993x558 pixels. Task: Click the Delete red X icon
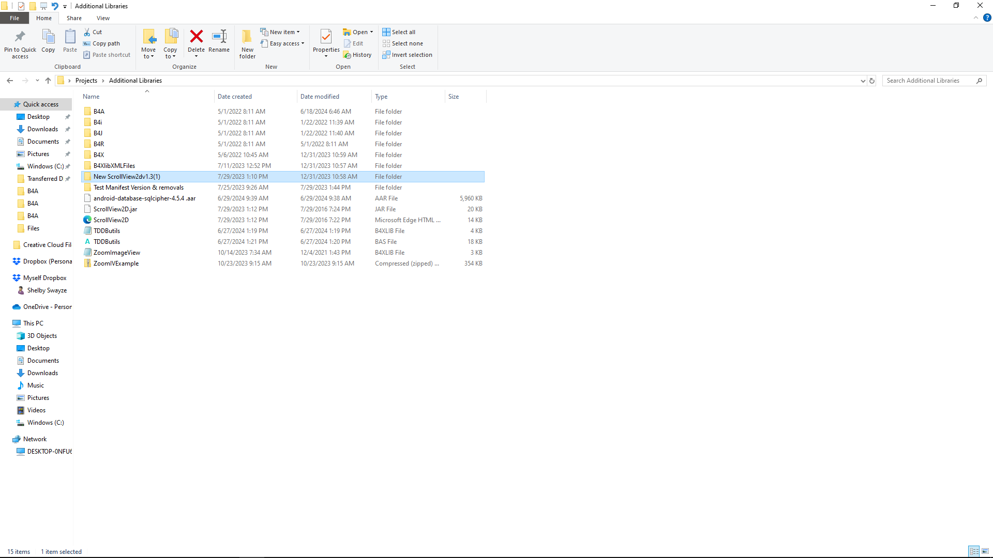point(196,37)
